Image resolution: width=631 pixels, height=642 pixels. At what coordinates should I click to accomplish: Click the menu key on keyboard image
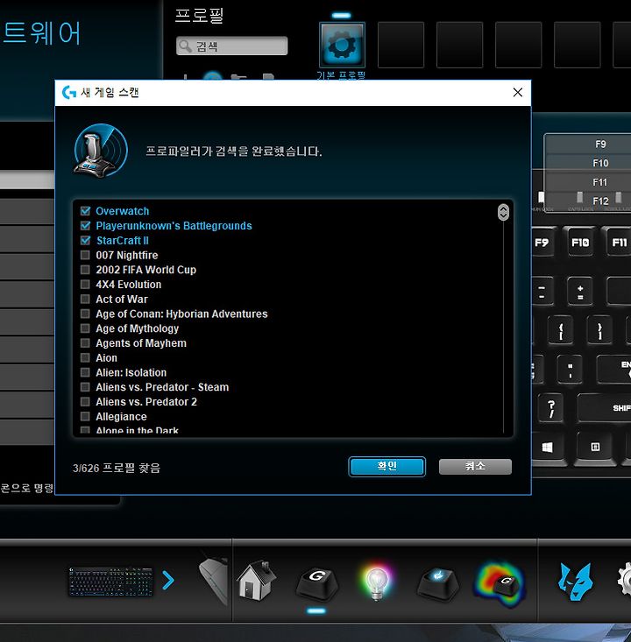[x=595, y=448]
